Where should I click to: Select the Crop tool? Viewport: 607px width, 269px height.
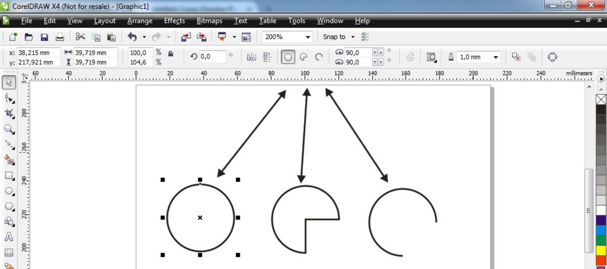9,114
